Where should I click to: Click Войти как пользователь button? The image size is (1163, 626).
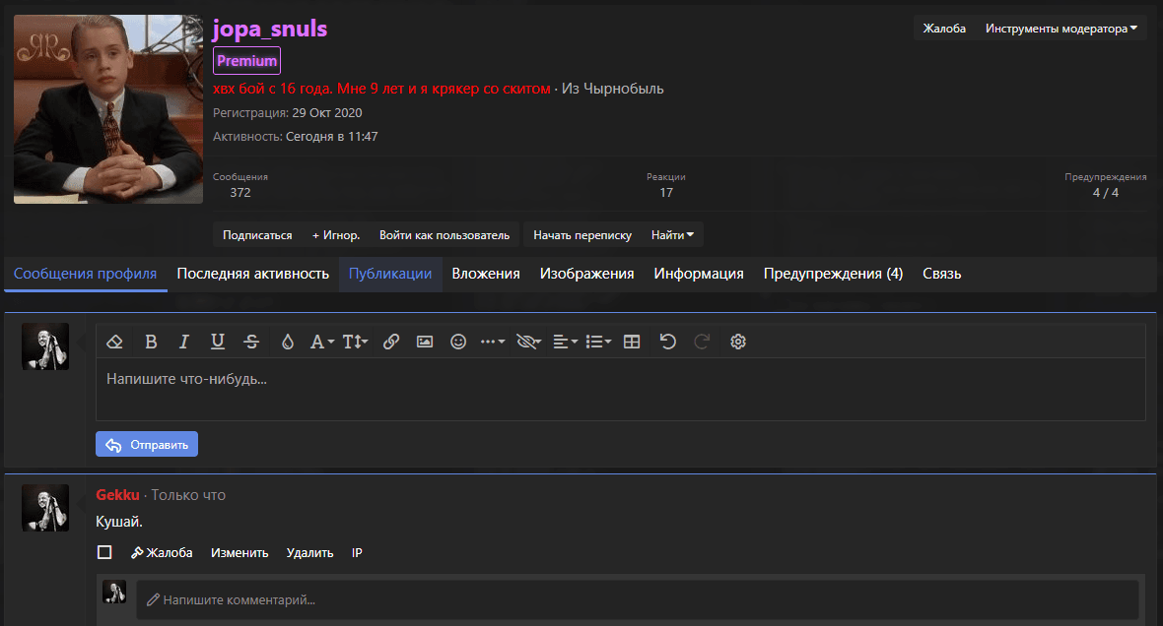pos(445,235)
